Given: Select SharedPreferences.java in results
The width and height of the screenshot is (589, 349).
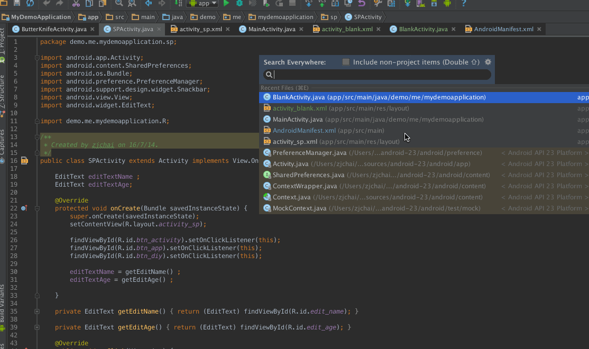Looking at the screenshot, I should pos(424,174).
